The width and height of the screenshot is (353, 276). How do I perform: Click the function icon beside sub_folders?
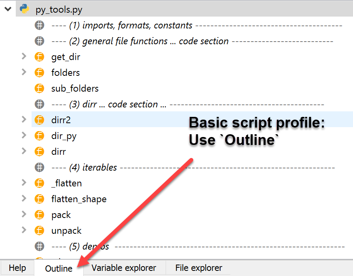[39, 88]
